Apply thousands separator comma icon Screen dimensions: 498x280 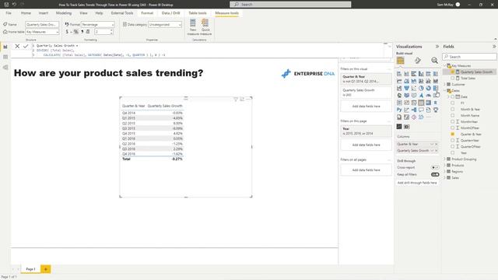coord(82,32)
